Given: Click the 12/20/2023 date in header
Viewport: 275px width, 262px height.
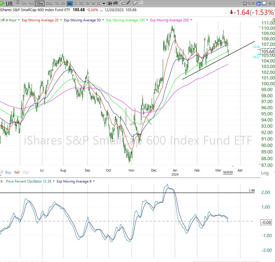Looking at the screenshot, I should (114, 10).
